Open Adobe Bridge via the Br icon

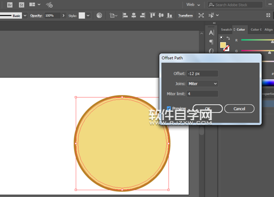click(x=10, y=5)
